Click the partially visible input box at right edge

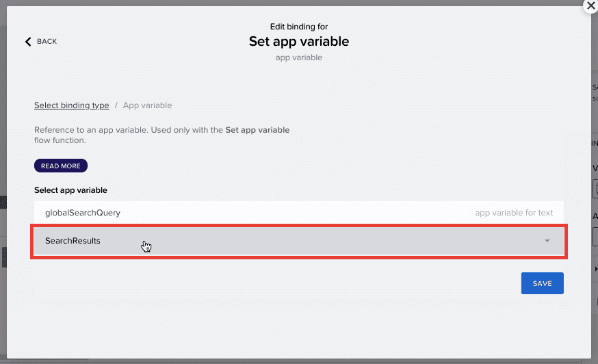pyautogui.click(x=595, y=237)
